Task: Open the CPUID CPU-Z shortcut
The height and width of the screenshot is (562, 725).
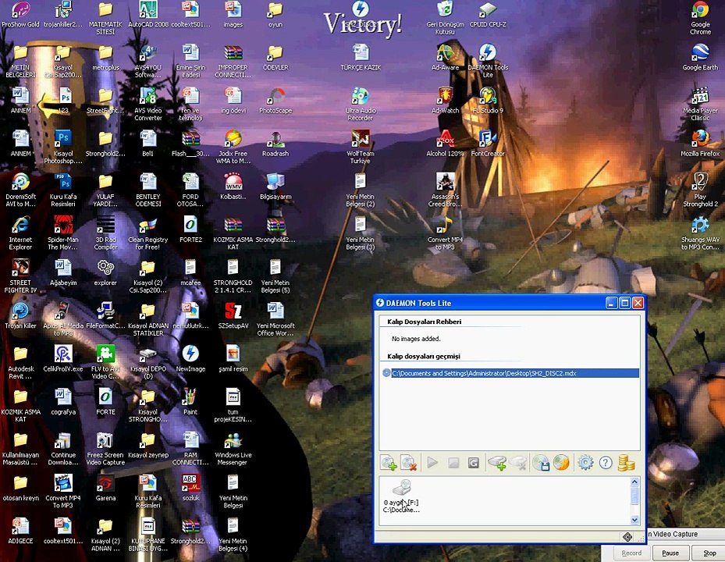Action: tap(488, 15)
